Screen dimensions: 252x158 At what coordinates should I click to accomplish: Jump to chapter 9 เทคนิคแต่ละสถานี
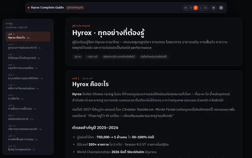[x=28, y=118]
